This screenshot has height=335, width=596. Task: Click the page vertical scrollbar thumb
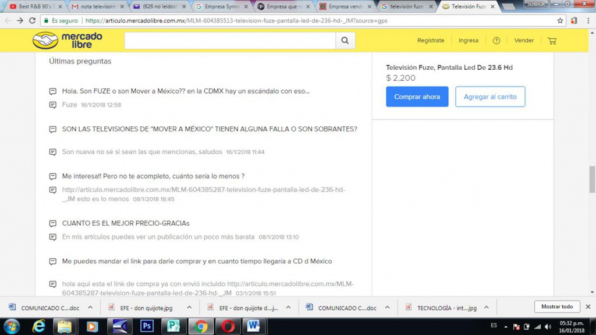(592, 179)
